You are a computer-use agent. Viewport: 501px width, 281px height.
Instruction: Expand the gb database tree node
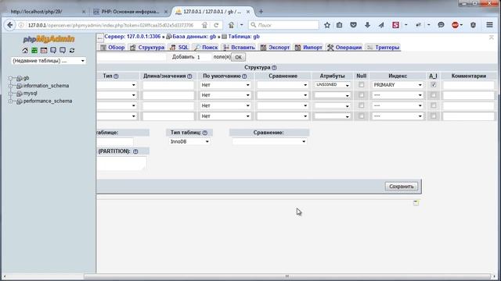pyautogui.click(x=10, y=78)
